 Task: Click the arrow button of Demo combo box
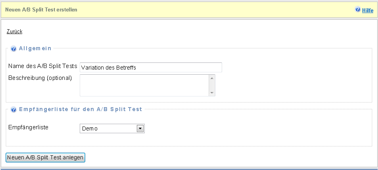(x=140, y=128)
